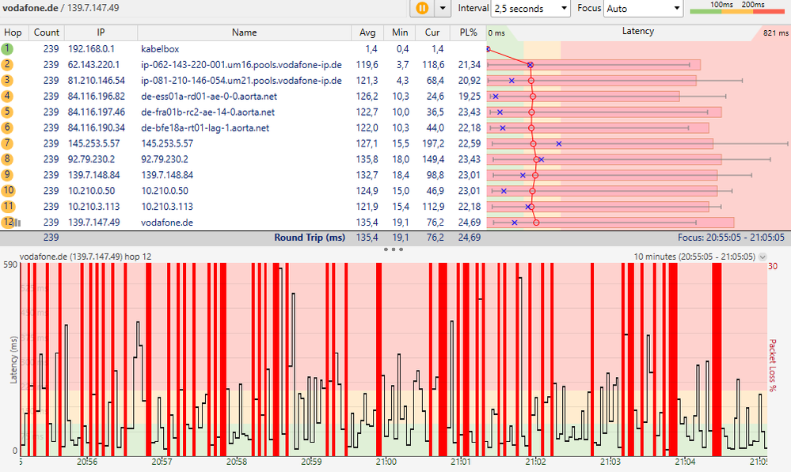Click the Latency graph column header
The image size is (791, 472).
click(x=637, y=32)
